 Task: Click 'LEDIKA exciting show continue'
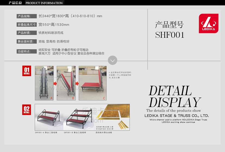pyautogui.click(x=178, y=122)
